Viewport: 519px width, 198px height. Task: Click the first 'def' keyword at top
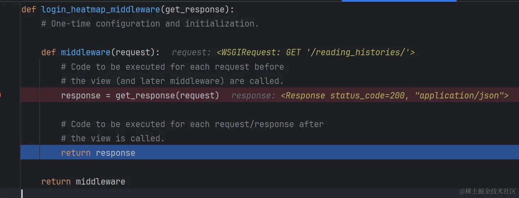point(29,10)
